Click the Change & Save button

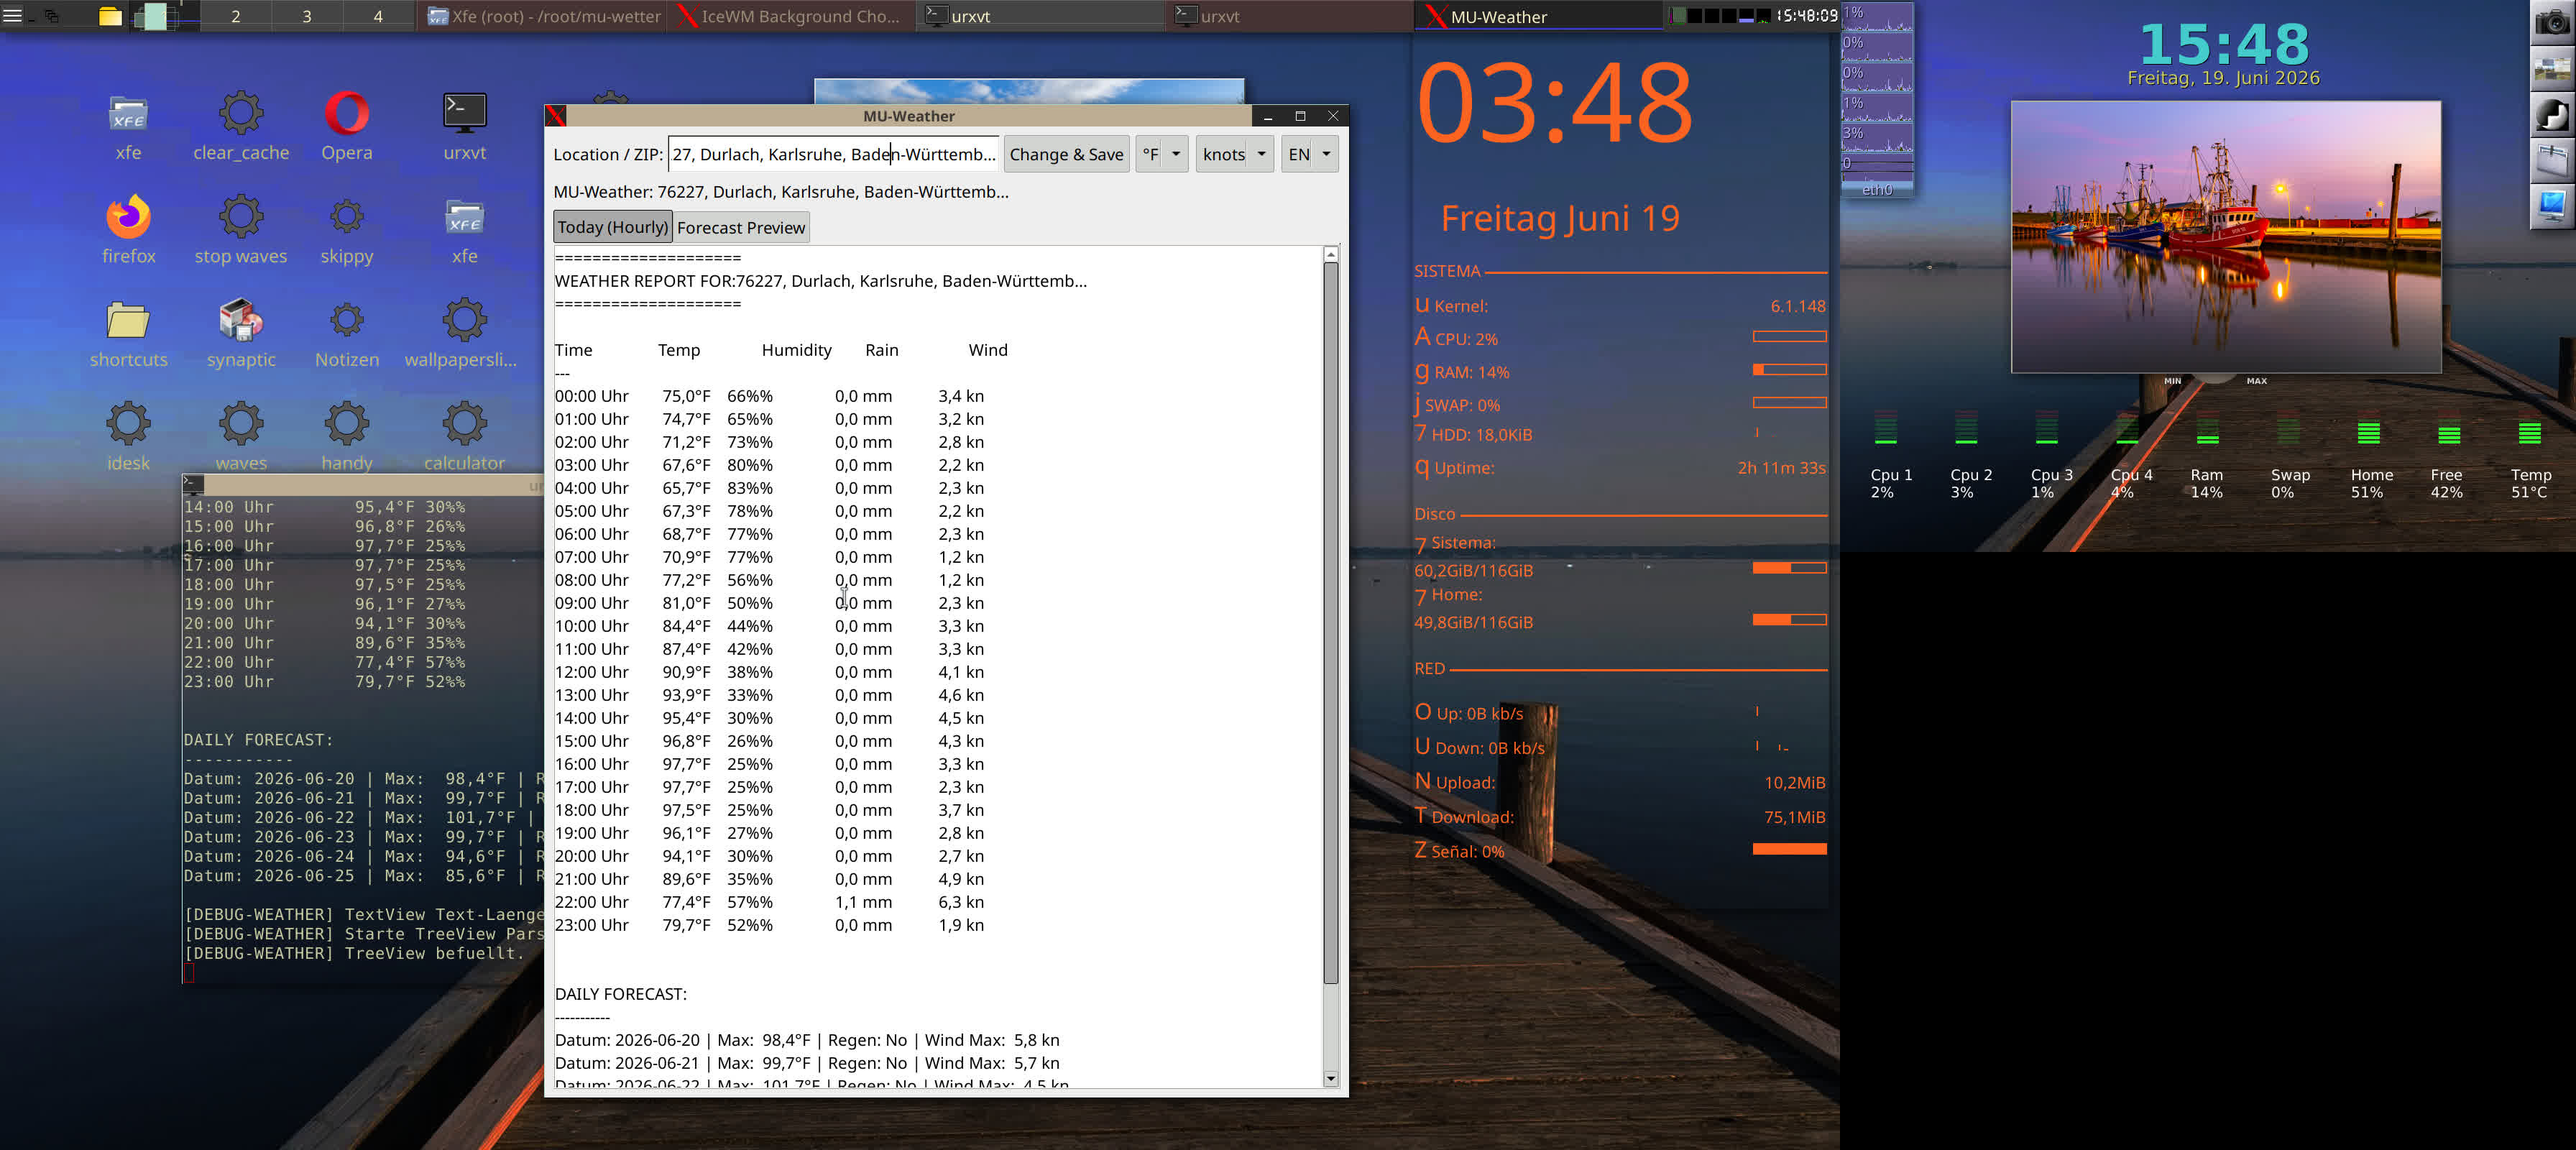coord(1066,154)
